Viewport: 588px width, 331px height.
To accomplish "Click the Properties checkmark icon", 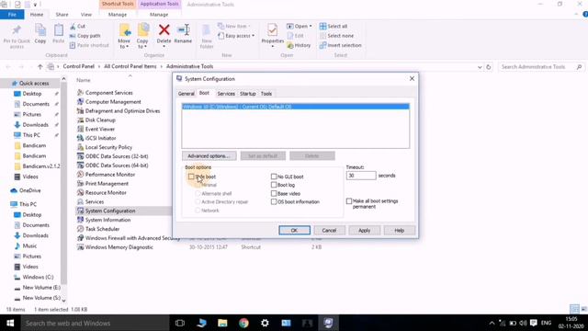I will click(x=273, y=29).
